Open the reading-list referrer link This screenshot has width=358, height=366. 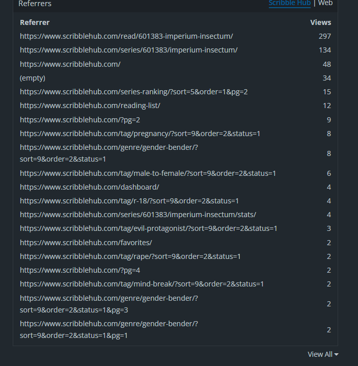(x=90, y=106)
